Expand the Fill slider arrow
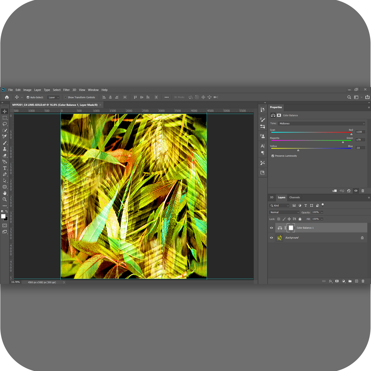The height and width of the screenshot is (371, 371). pyautogui.click(x=322, y=219)
